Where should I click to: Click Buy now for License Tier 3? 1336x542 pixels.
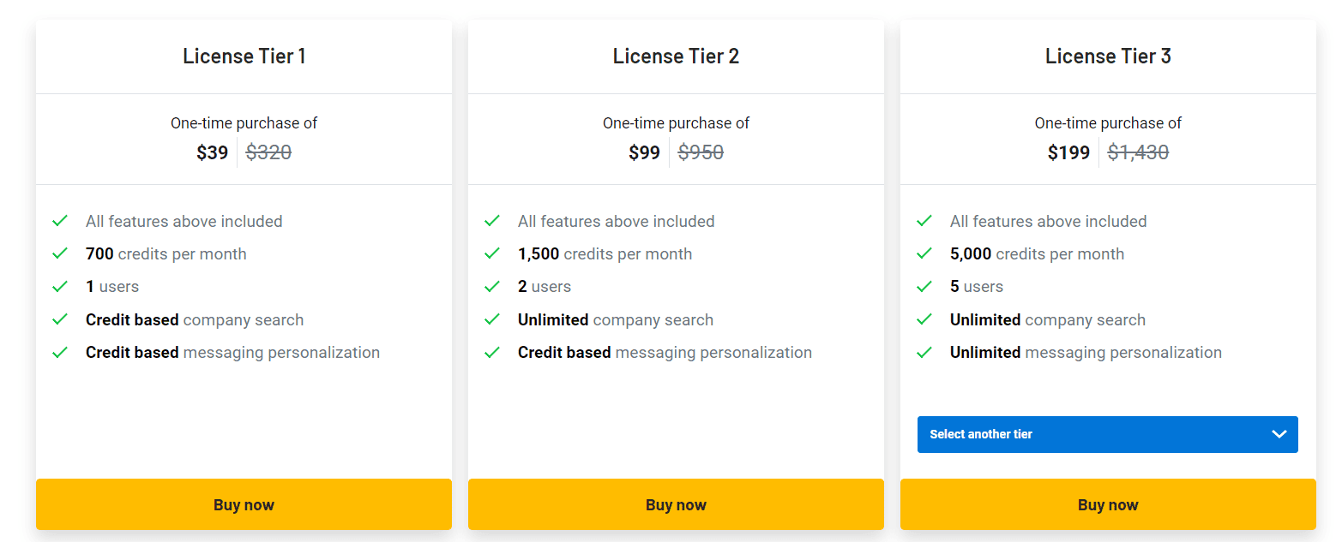(1107, 504)
